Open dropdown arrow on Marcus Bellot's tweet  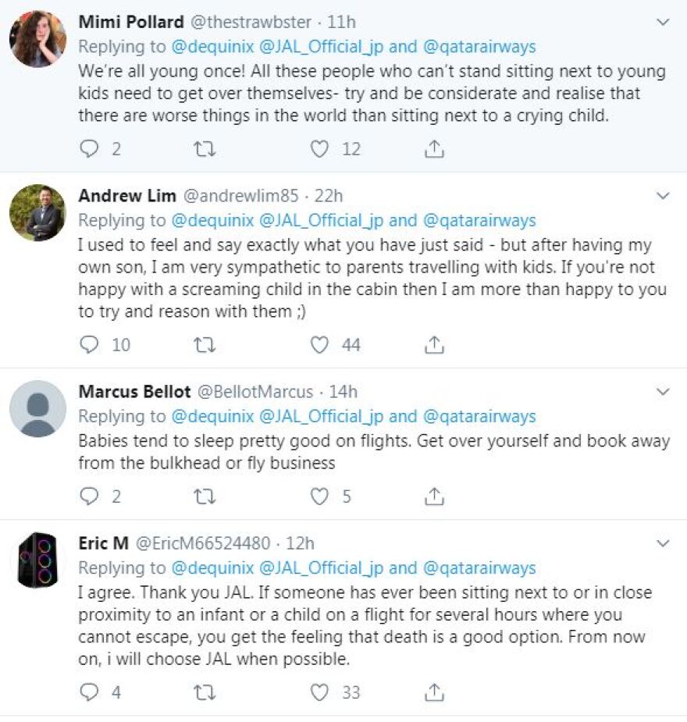coord(663,391)
